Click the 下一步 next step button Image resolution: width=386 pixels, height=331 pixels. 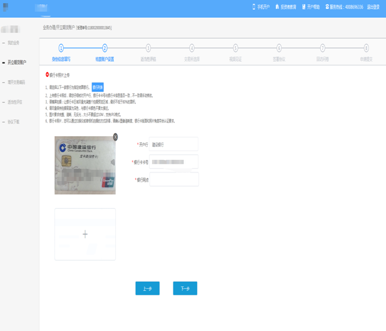pos(185,289)
